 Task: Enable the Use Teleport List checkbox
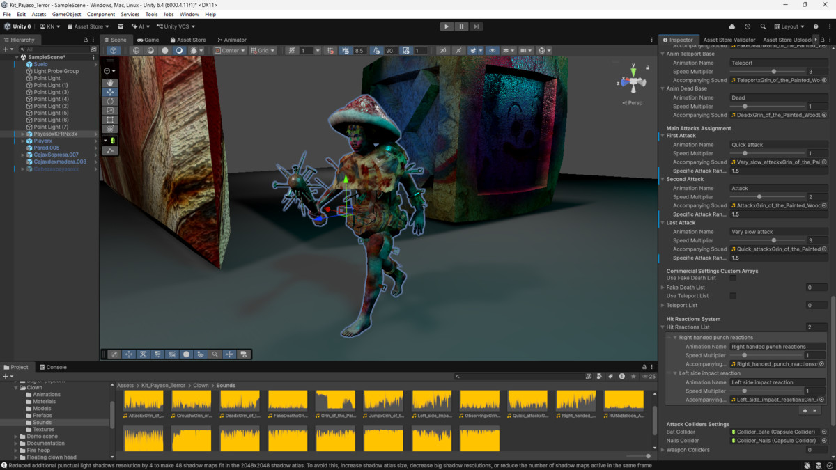[x=733, y=296]
